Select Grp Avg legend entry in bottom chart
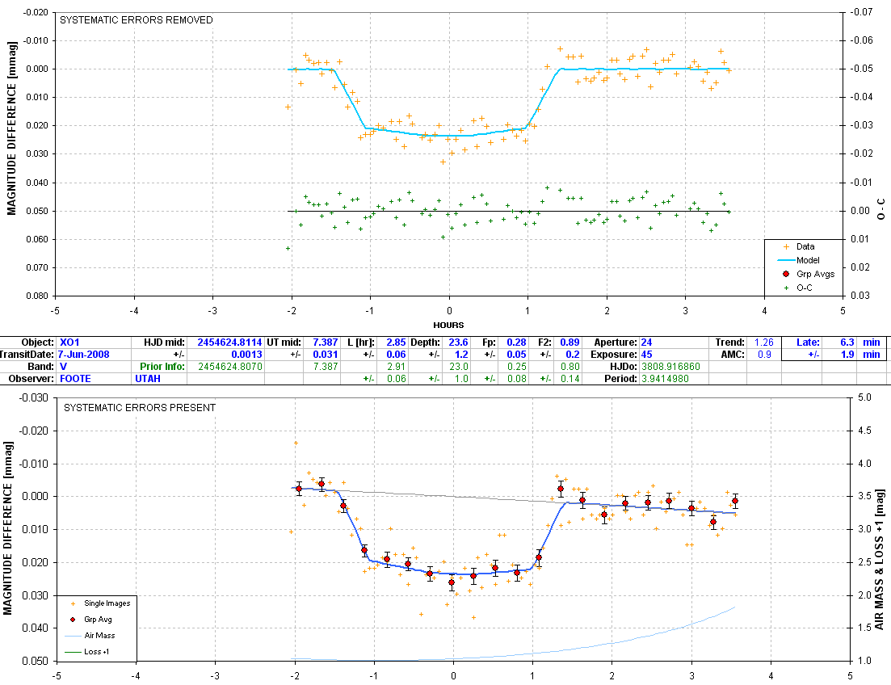Screen dimensions: 891x685 pyautogui.click(x=91, y=619)
